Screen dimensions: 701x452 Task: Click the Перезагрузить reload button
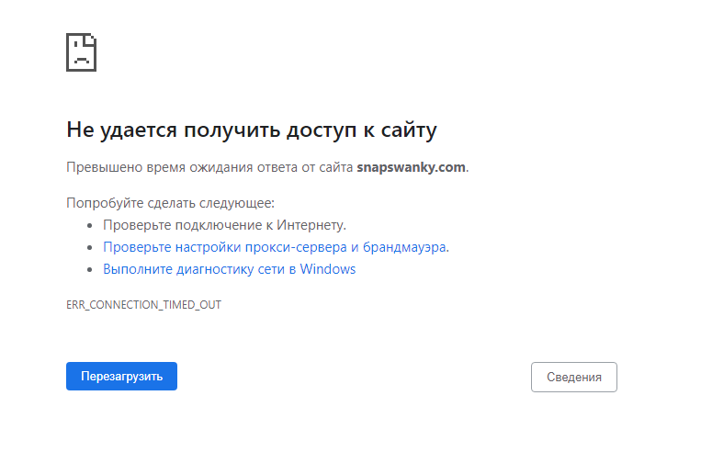121,376
